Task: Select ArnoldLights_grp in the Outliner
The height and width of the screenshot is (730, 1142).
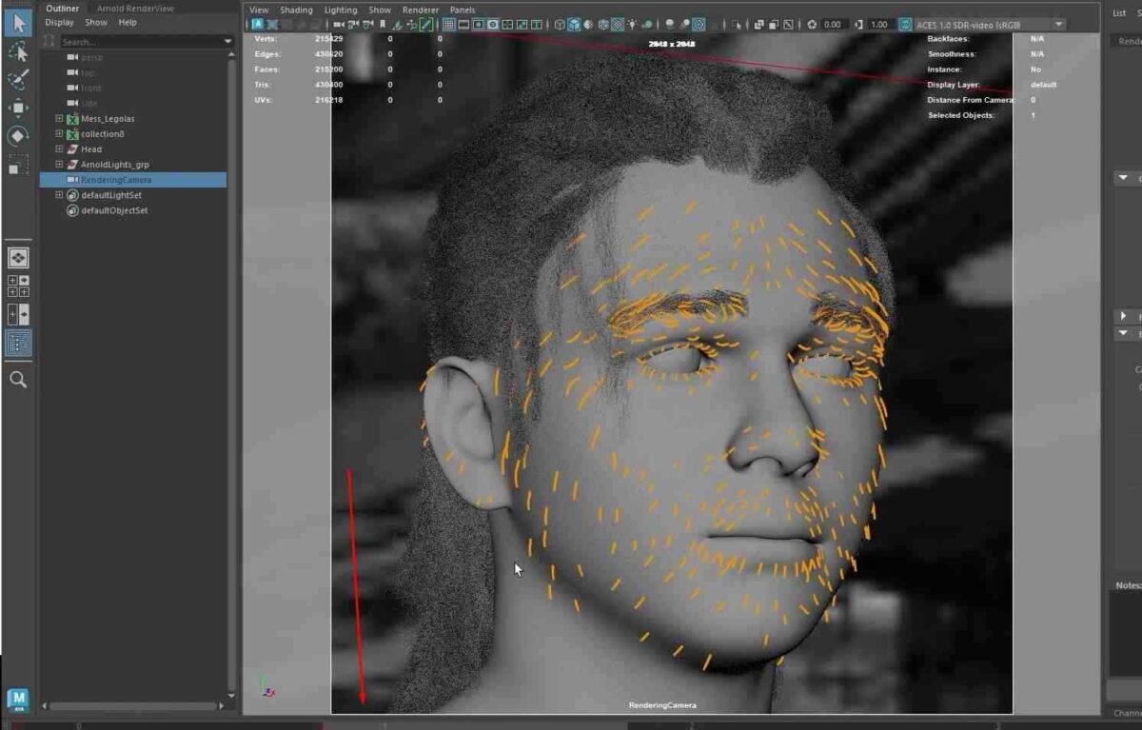Action: pos(117,164)
